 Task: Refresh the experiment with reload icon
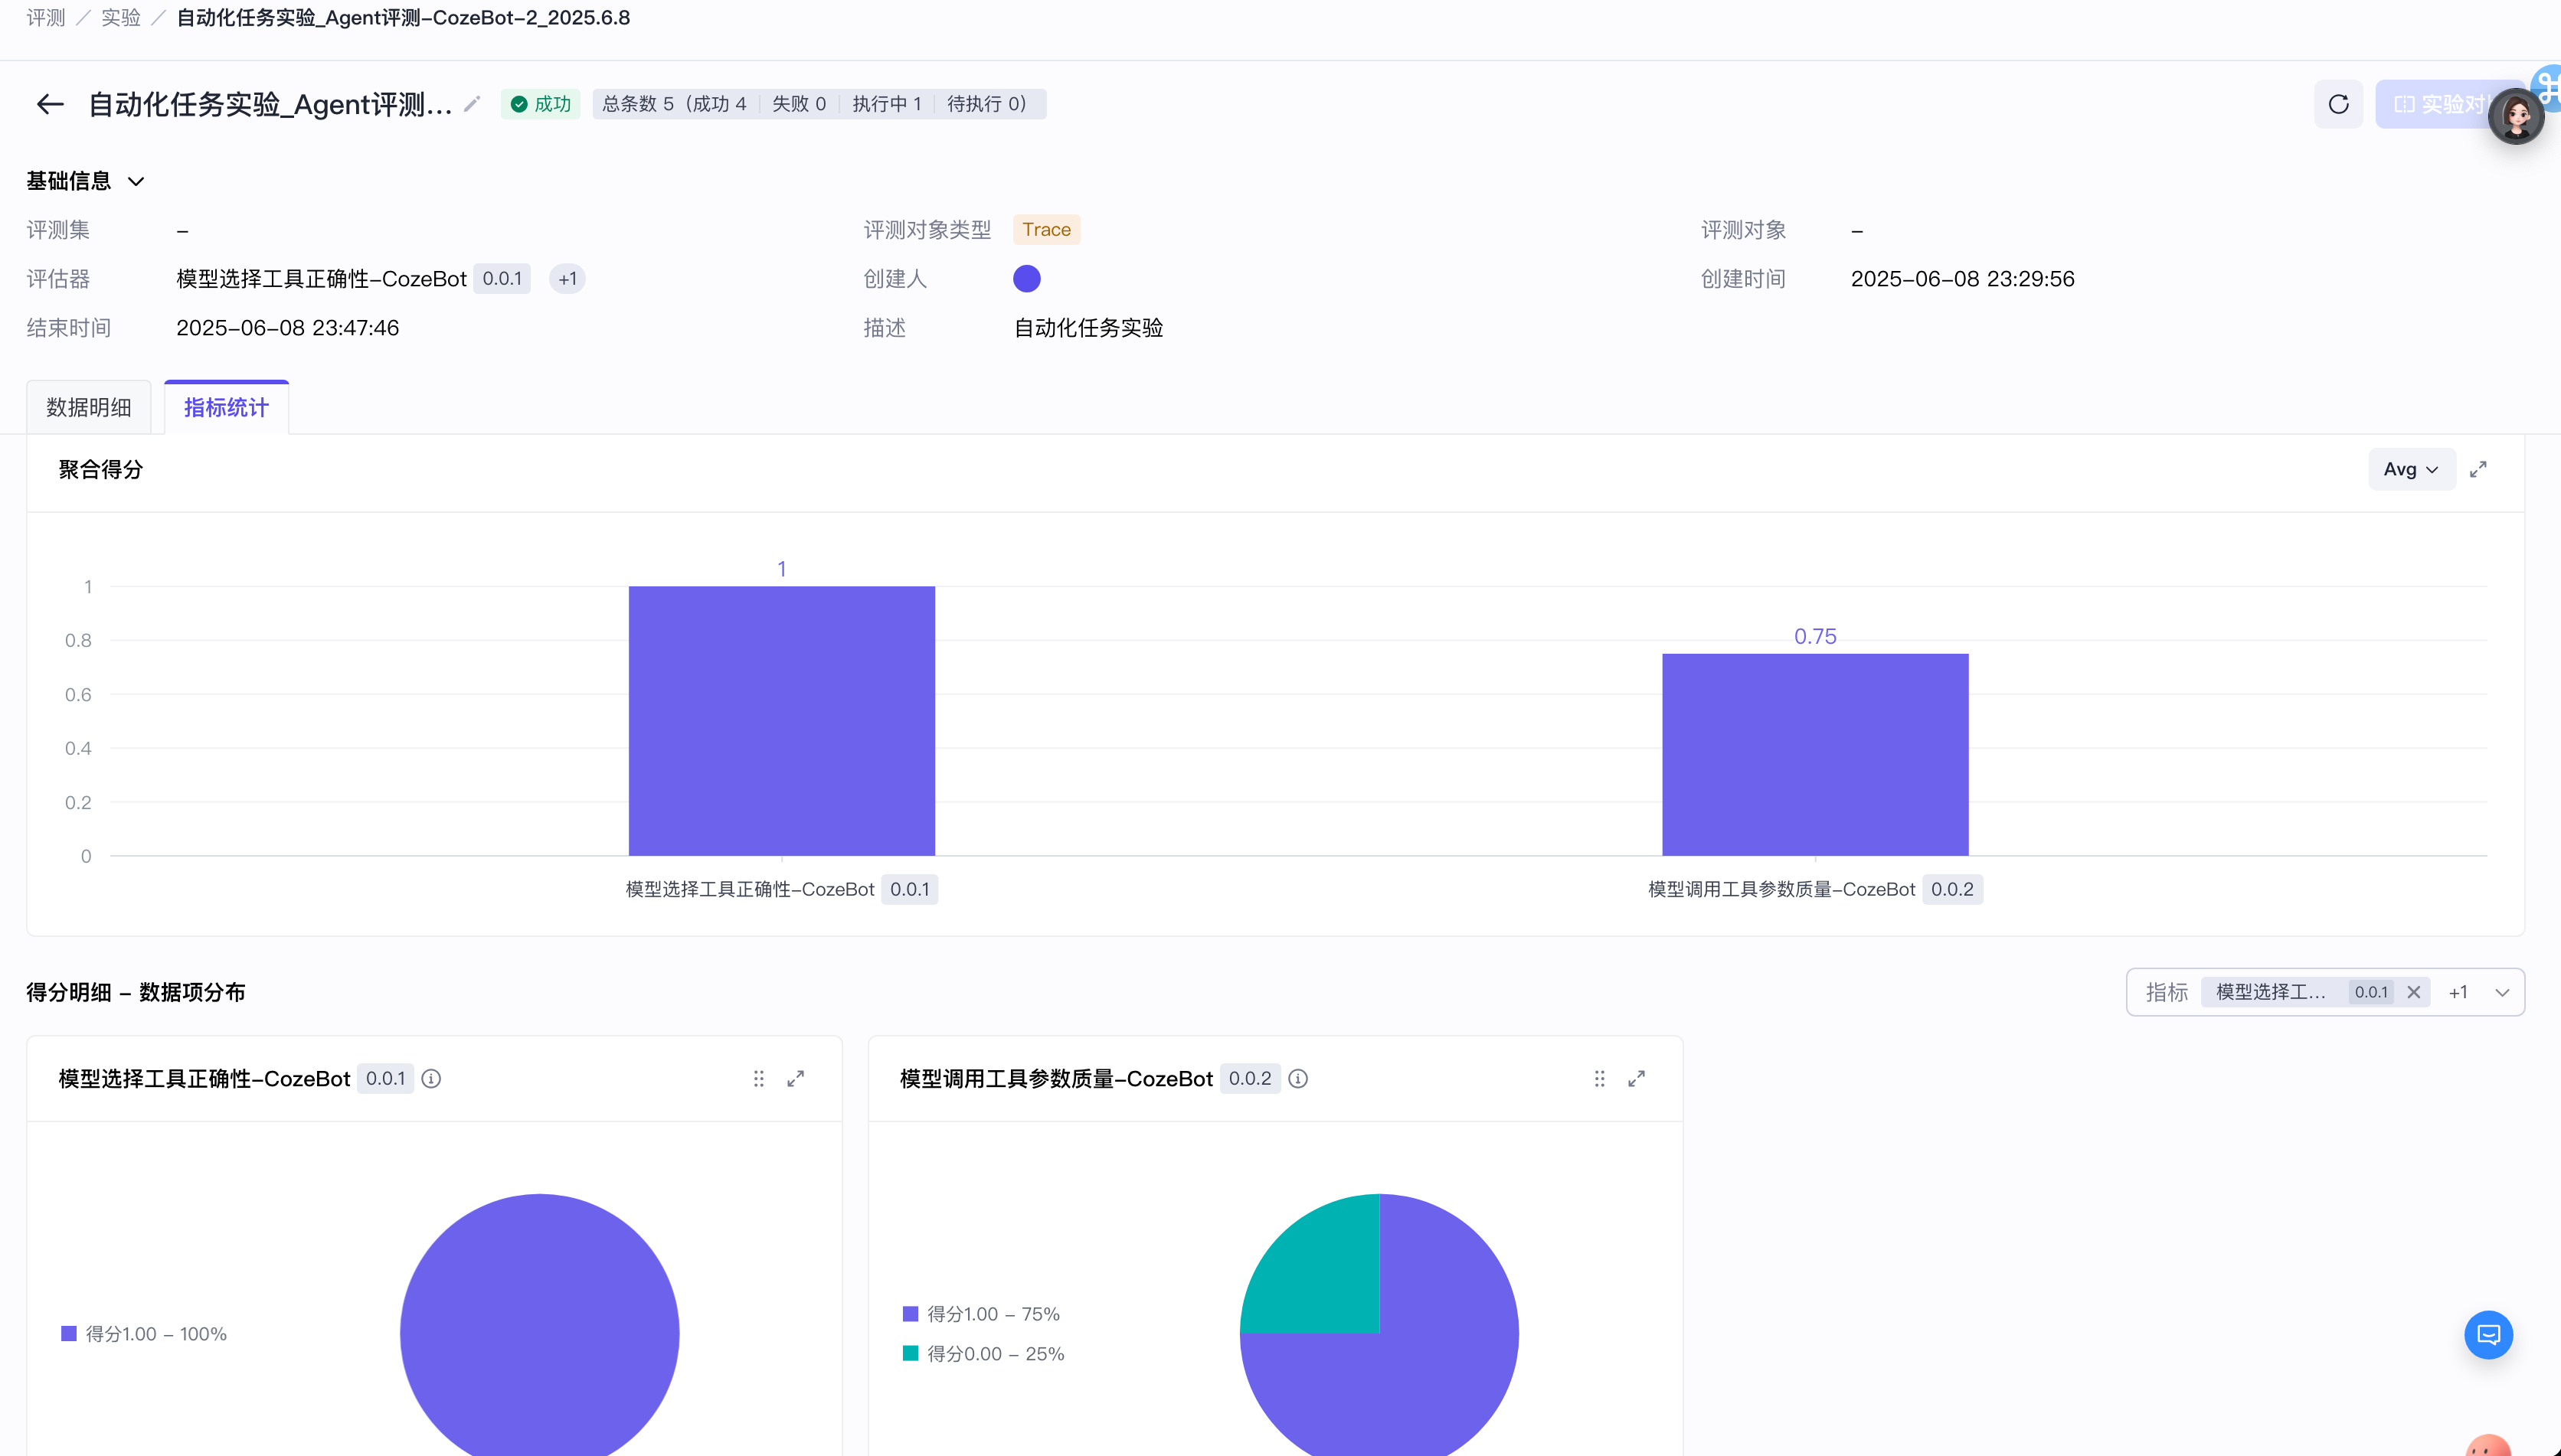coord(2338,104)
